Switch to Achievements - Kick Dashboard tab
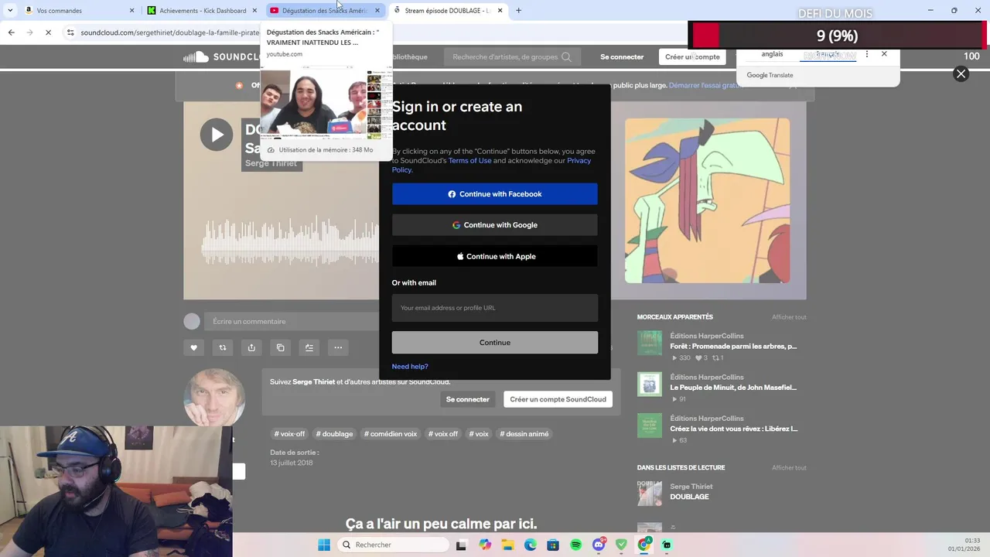 coord(203,11)
